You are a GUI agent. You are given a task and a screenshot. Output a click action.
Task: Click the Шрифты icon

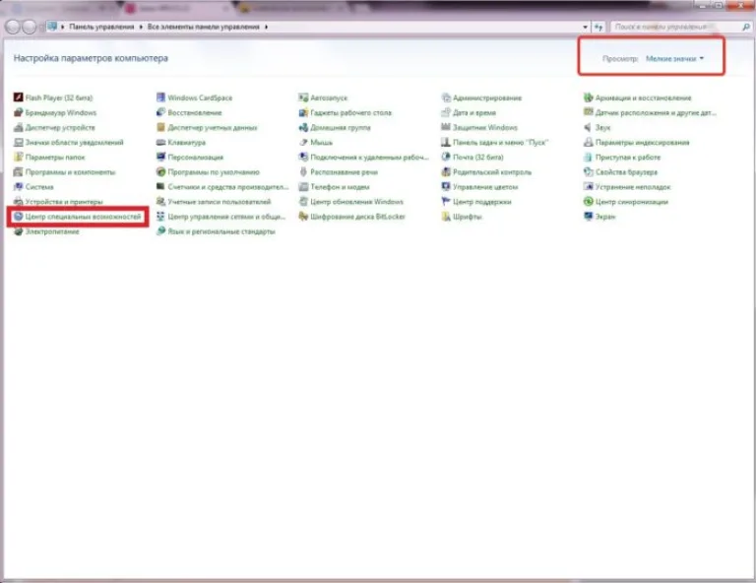pos(446,217)
